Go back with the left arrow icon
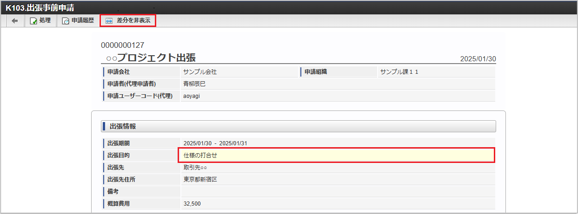The height and width of the screenshot is (214, 578). [x=15, y=21]
